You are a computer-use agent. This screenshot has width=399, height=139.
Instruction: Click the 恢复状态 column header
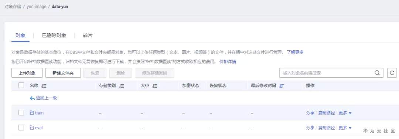pyautogui.click(x=218, y=86)
